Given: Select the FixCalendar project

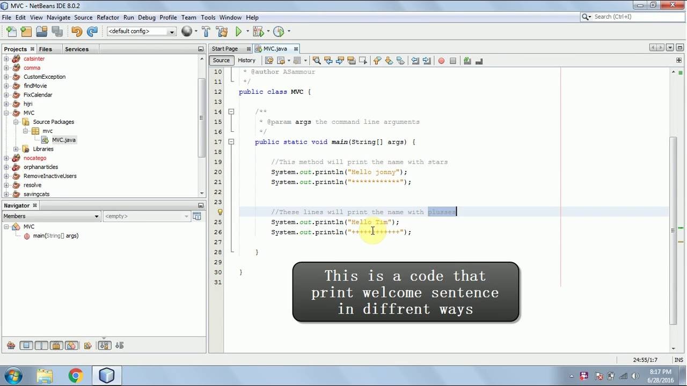Looking at the screenshot, I should click(38, 95).
